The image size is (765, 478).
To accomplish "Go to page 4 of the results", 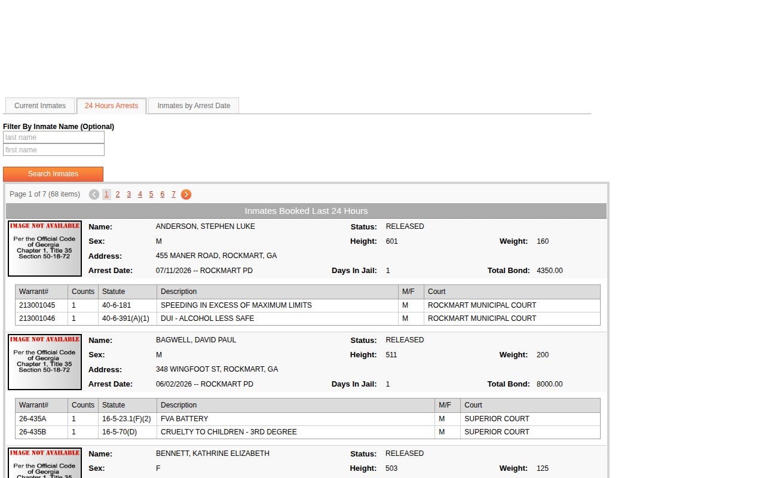I will pos(140,194).
